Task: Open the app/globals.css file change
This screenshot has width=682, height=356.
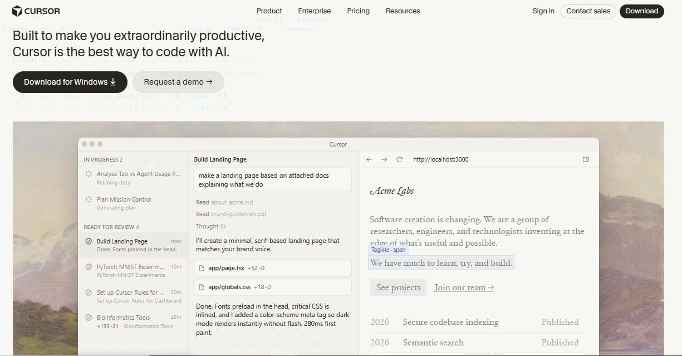Action: (x=273, y=287)
